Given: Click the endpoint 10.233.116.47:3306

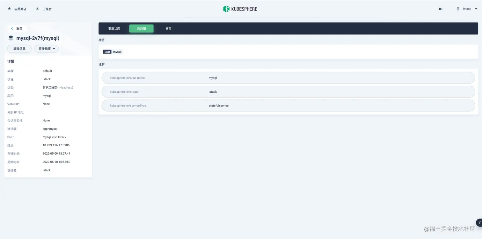Looking at the screenshot, I should [56, 145].
